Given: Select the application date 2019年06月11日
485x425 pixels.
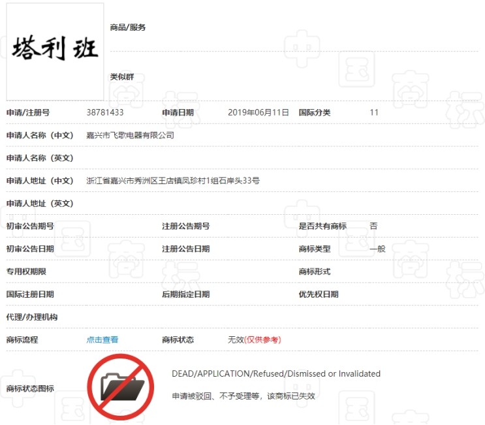Looking at the screenshot, I should (258, 112).
